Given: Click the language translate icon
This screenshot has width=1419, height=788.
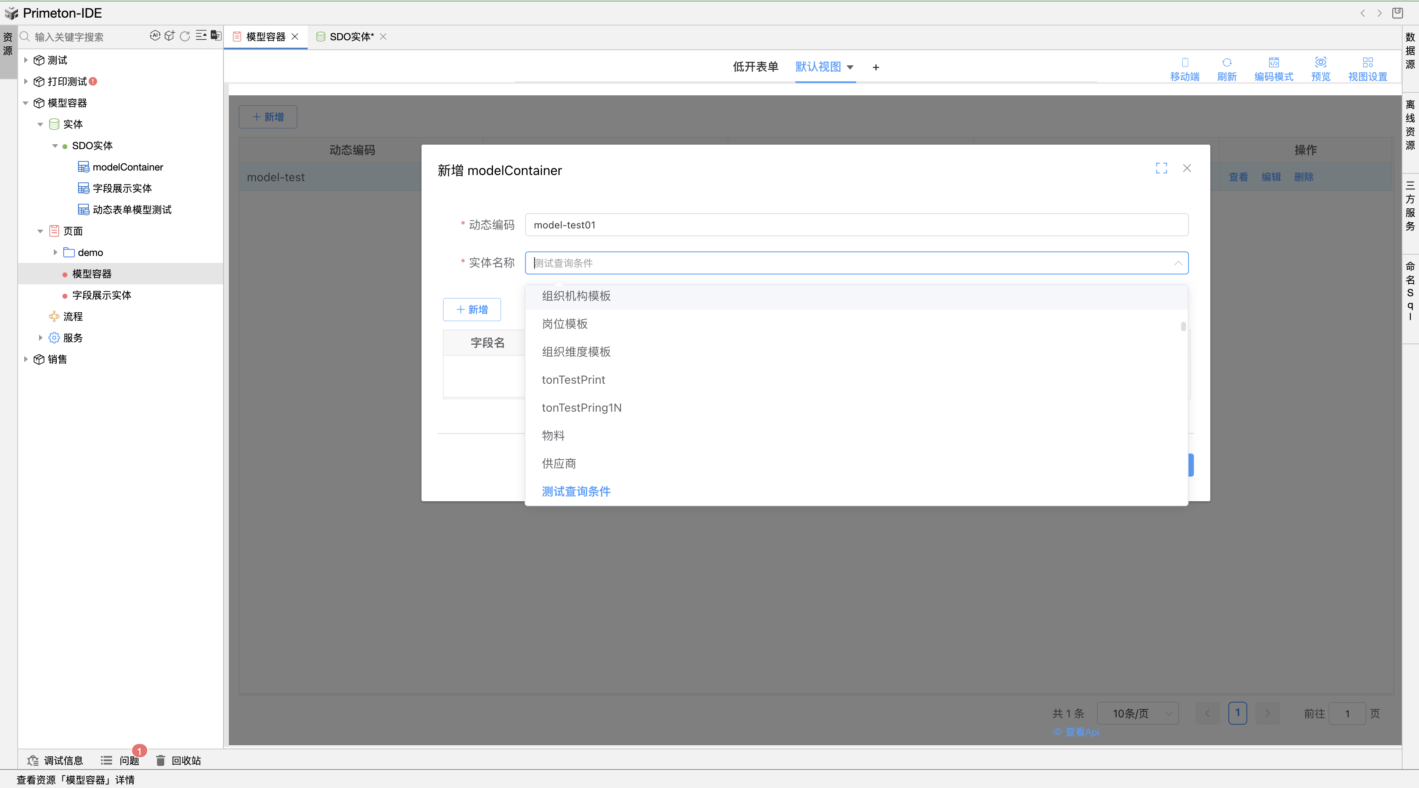Looking at the screenshot, I should (x=216, y=36).
